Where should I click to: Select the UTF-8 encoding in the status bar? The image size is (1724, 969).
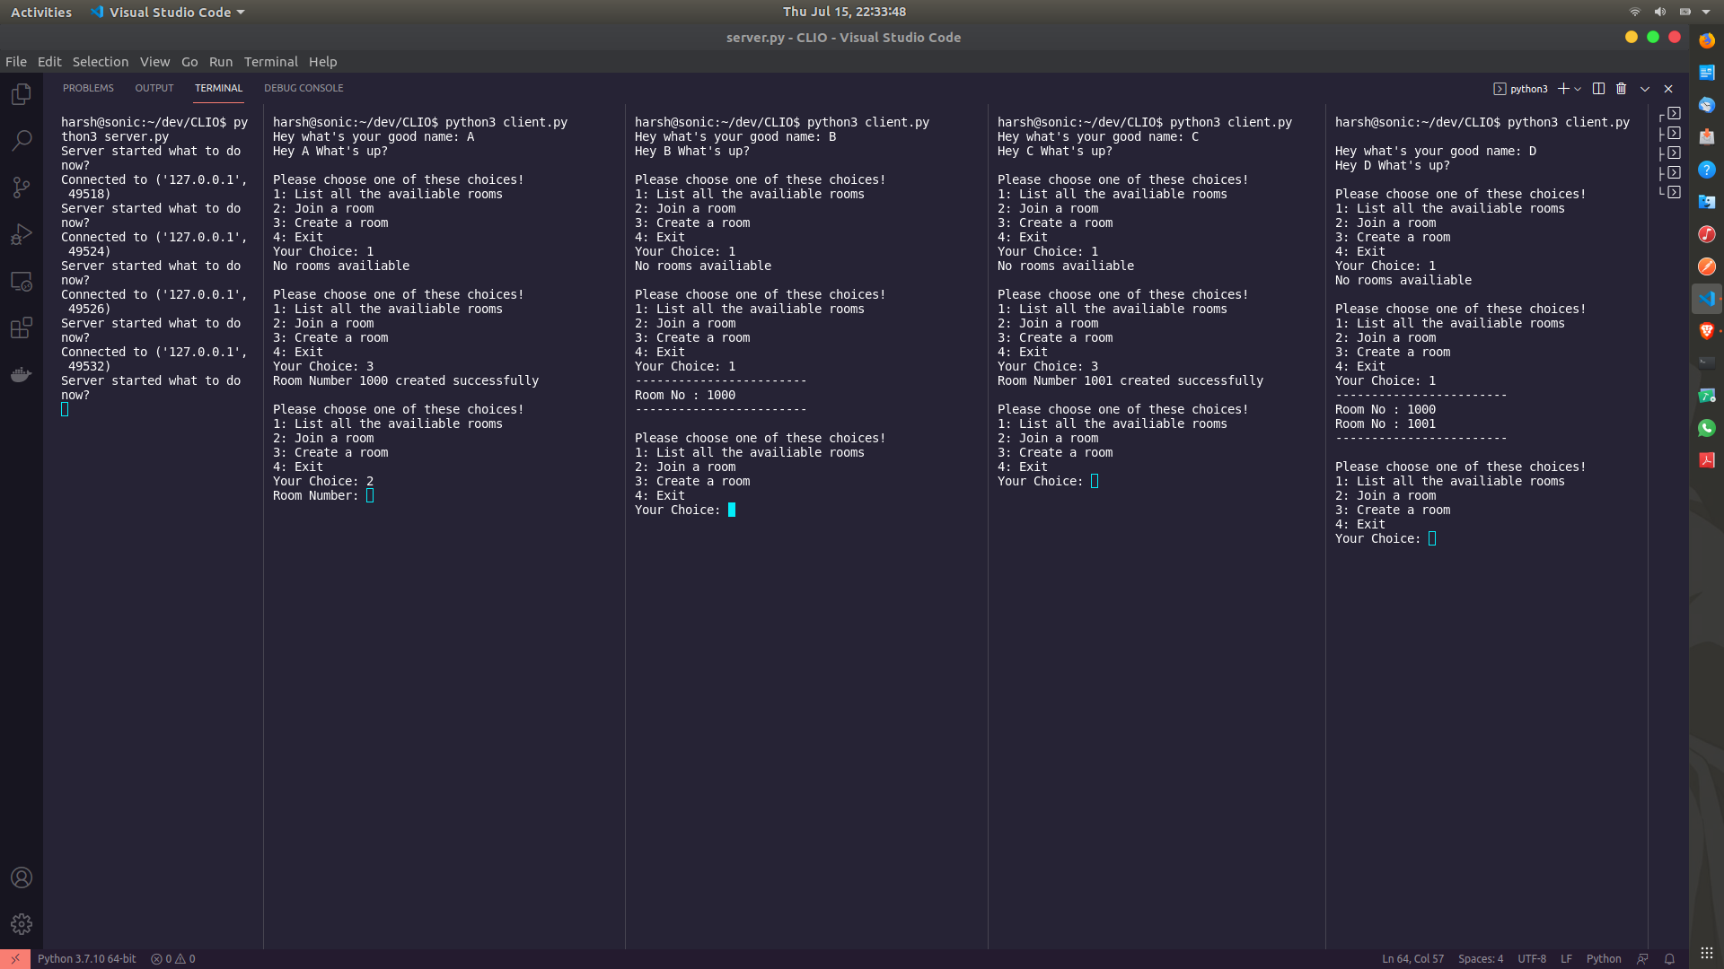pos(1533,958)
